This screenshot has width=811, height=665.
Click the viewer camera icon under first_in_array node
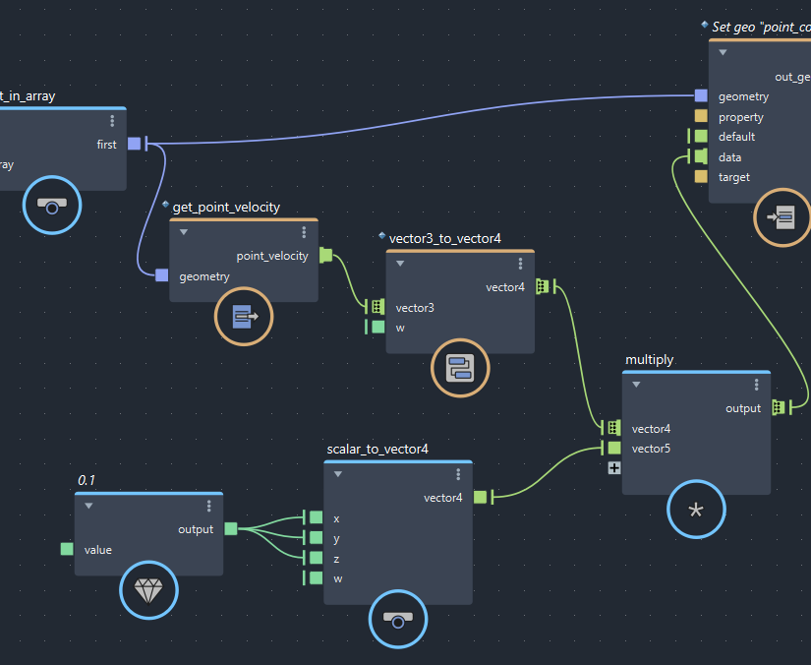point(50,206)
